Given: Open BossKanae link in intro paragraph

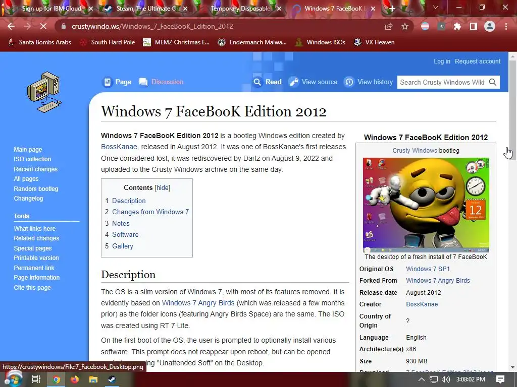Looking at the screenshot, I should pyautogui.click(x=119, y=147).
